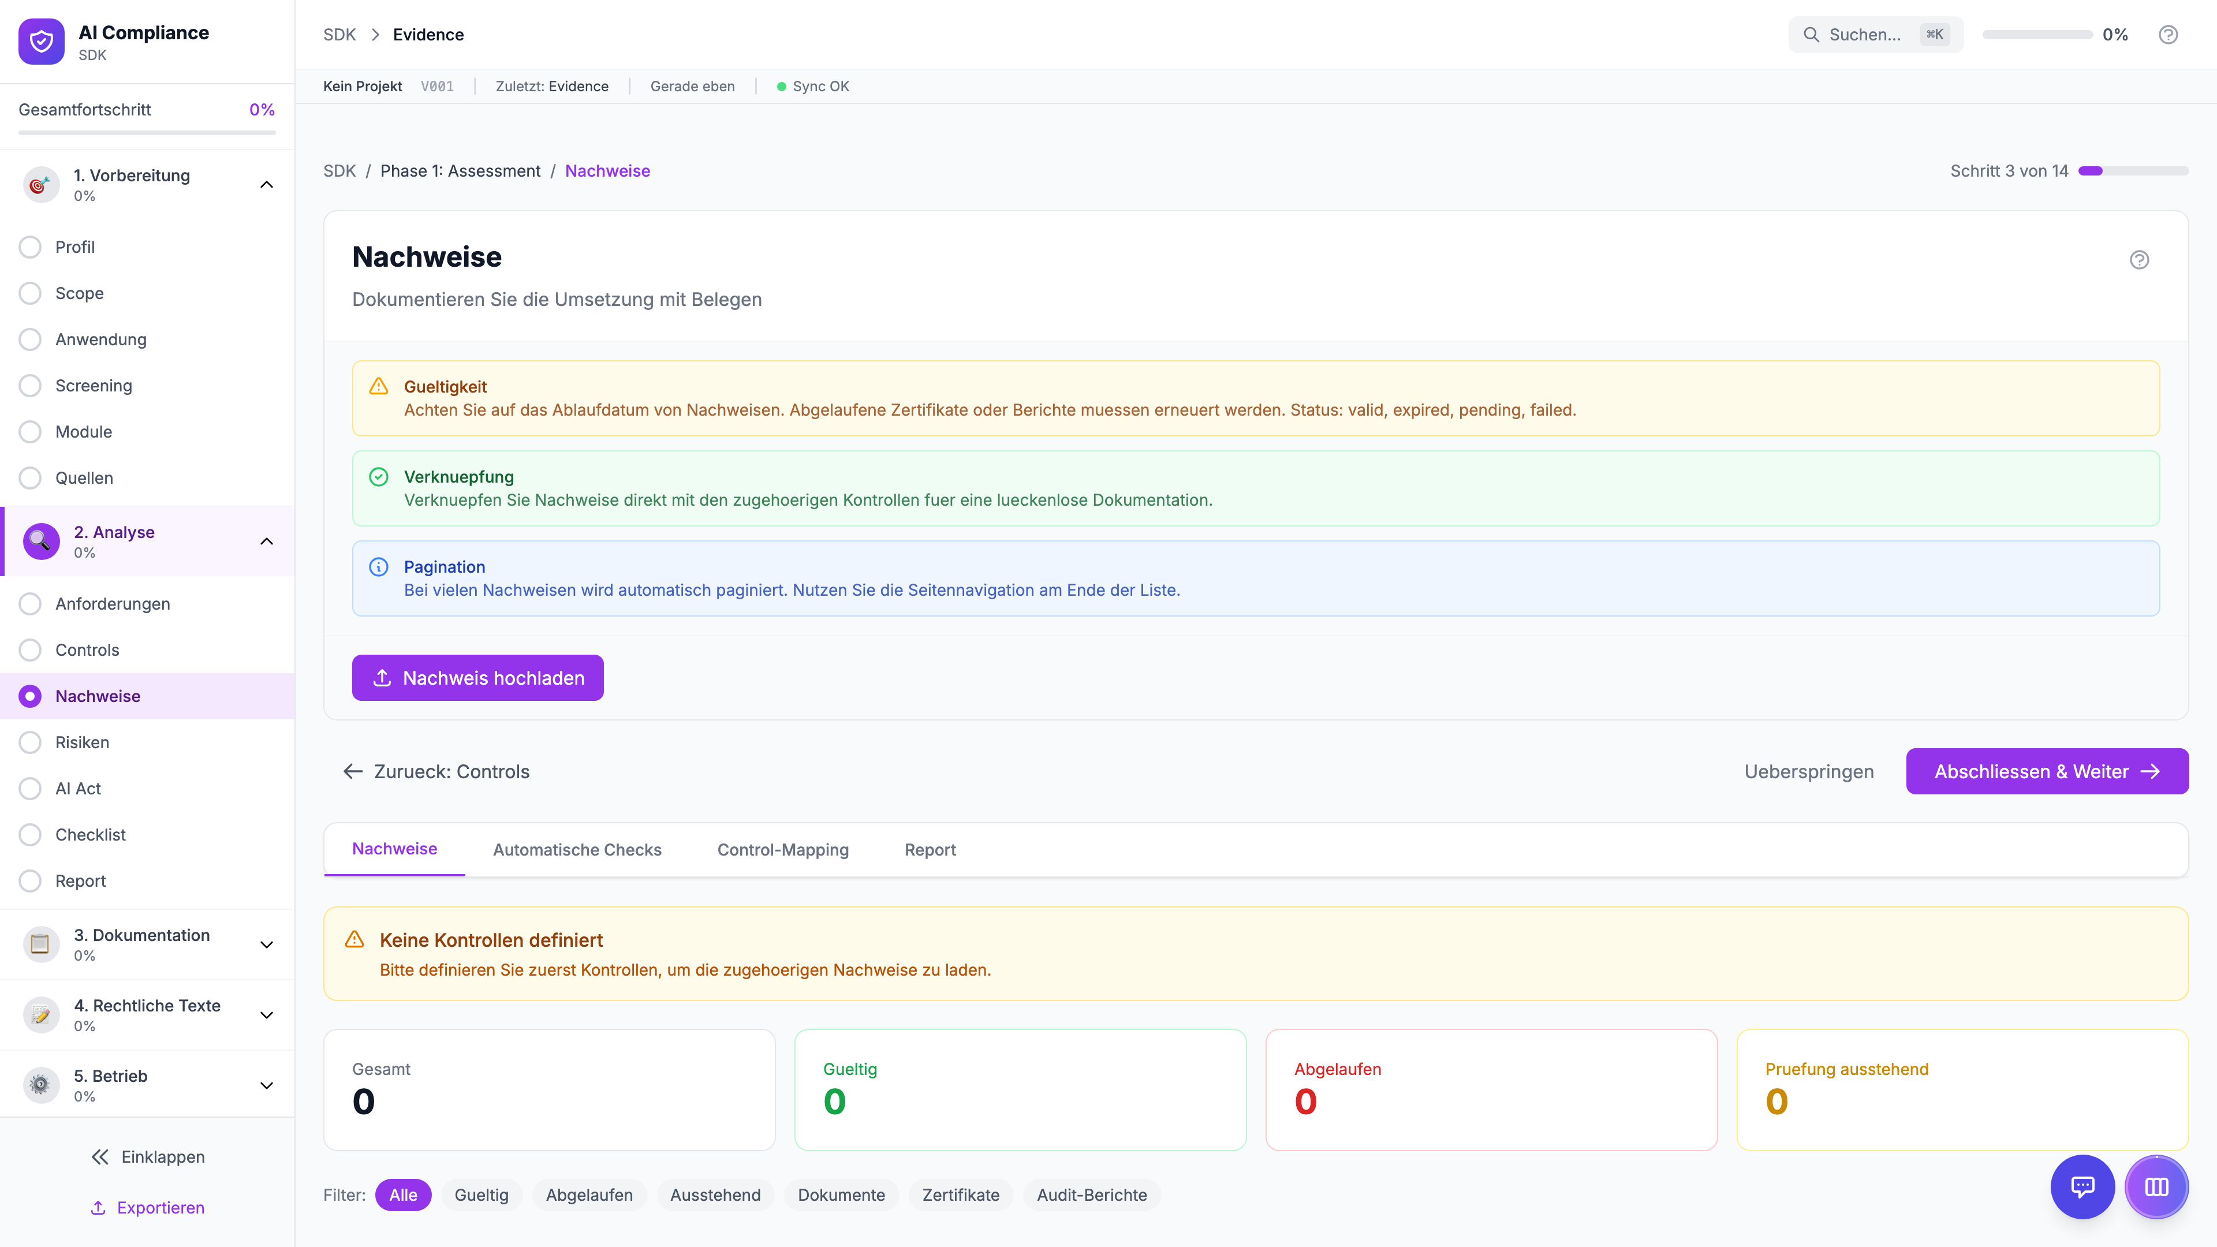Open the chat bubble floating button
Viewport: 2217px width, 1247px height.
2082,1187
